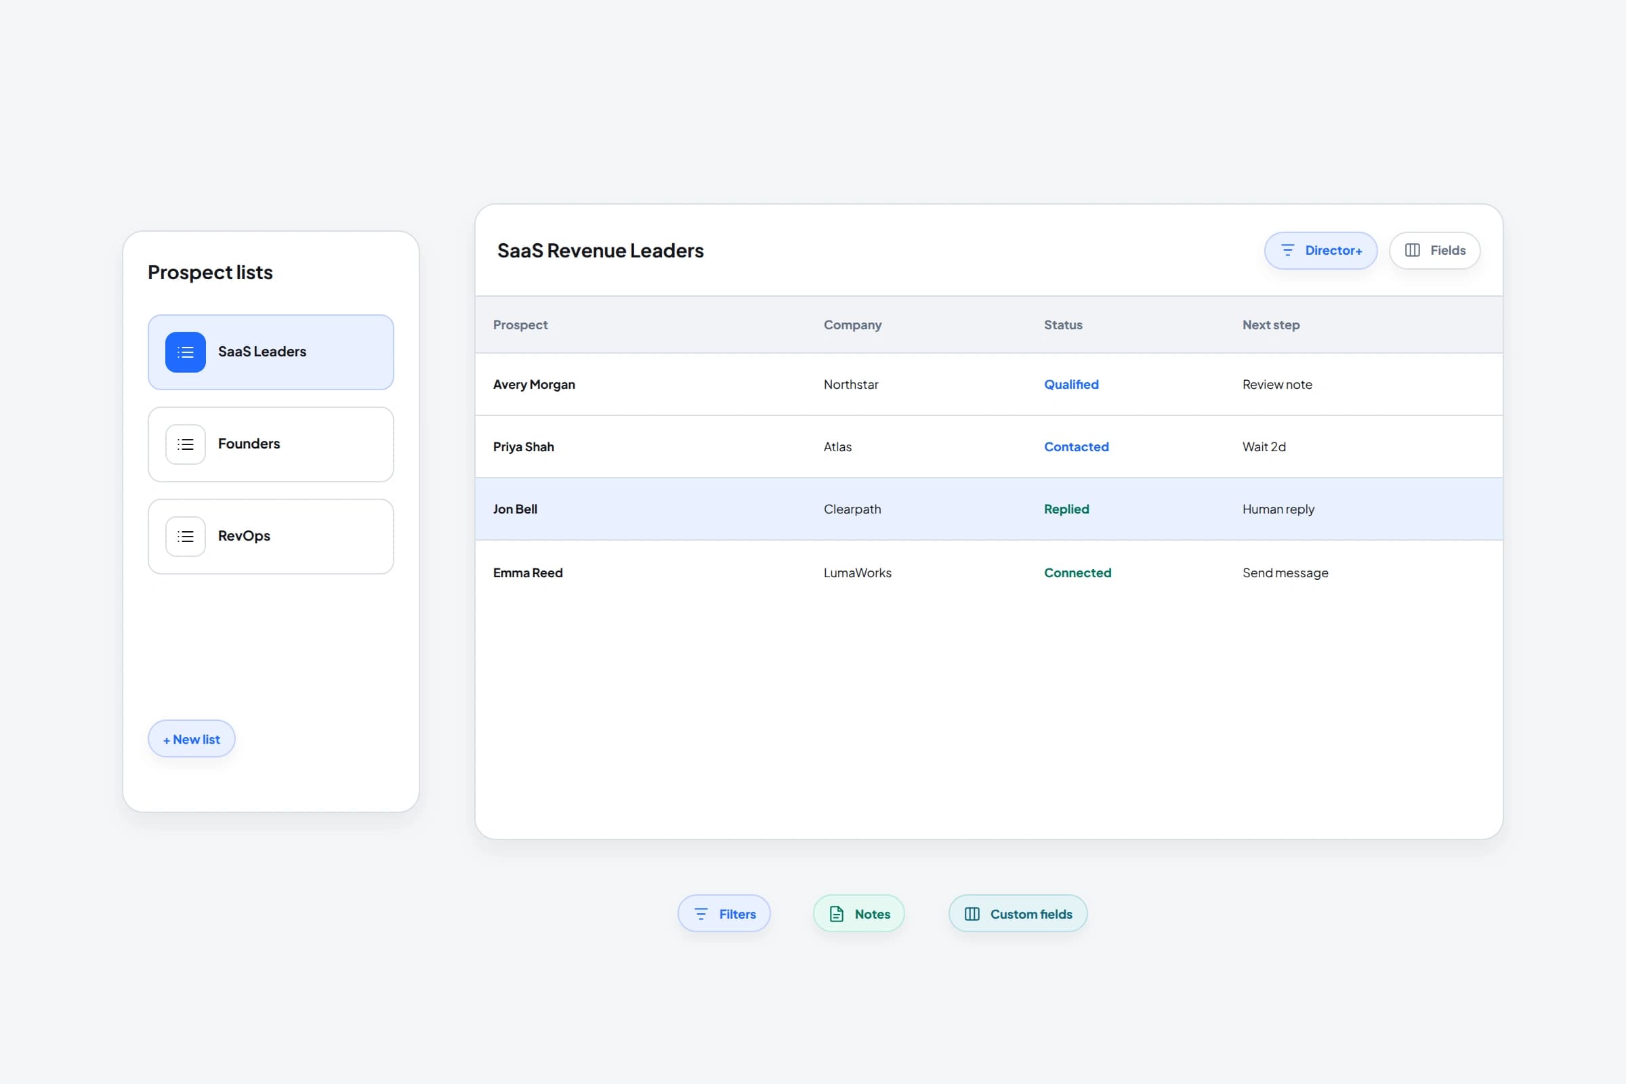1626x1084 pixels.
Task: Click the SaaS Revenue Leaders title
Action: [600, 250]
